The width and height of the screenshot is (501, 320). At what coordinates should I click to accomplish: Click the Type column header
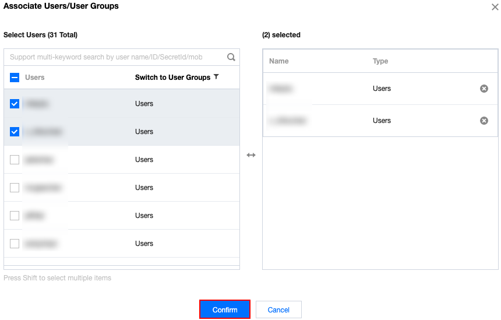click(x=380, y=61)
